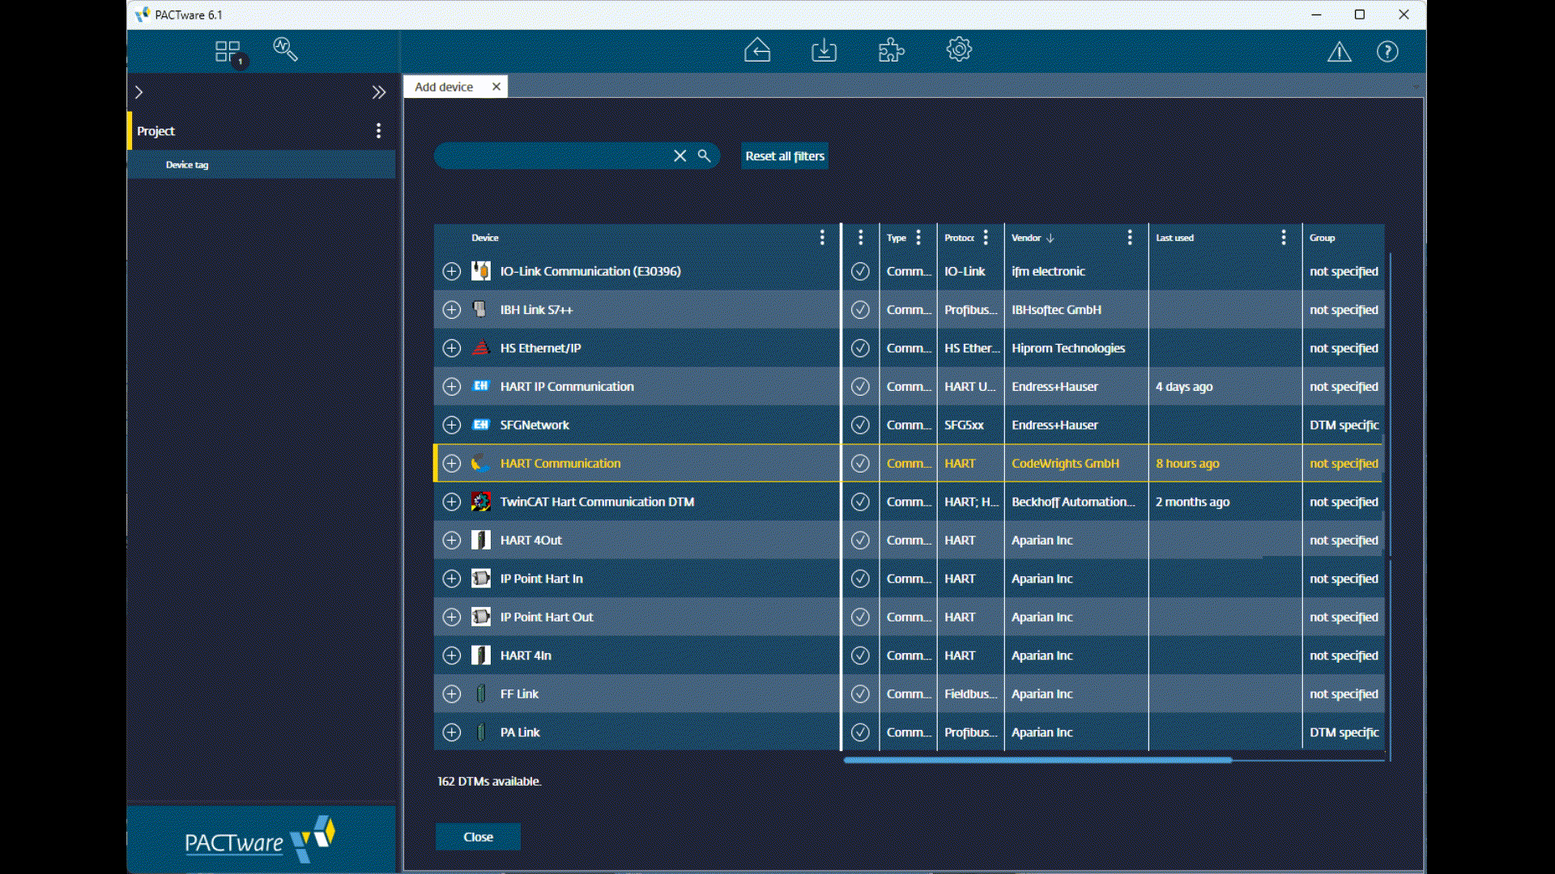Image resolution: width=1555 pixels, height=874 pixels.
Task: Open the Protocol column options menu
Action: pos(986,237)
